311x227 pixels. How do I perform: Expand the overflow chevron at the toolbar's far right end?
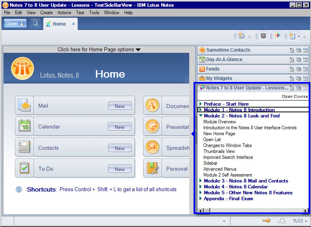(304, 37)
